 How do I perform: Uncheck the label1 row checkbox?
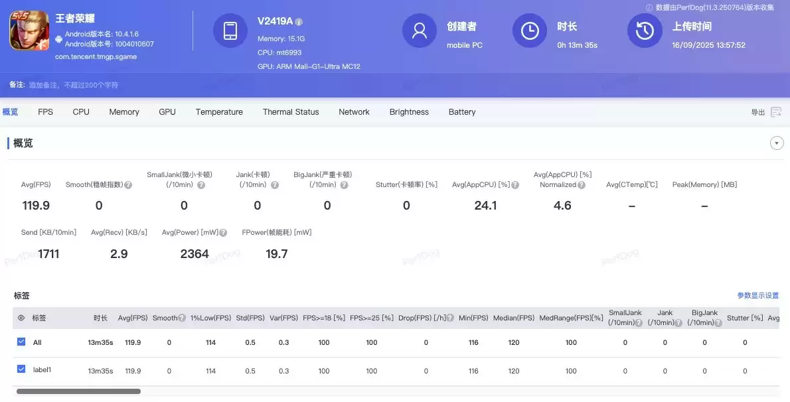click(x=21, y=369)
